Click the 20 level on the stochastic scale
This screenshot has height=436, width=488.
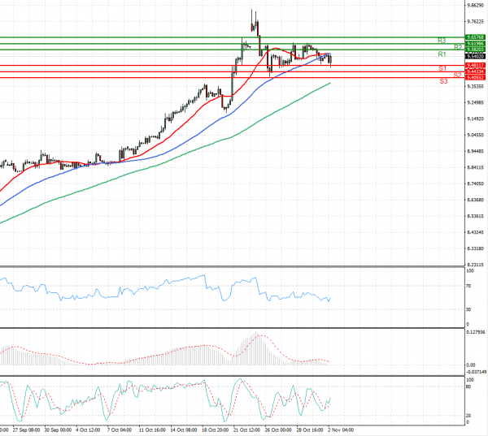click(468, 416)
